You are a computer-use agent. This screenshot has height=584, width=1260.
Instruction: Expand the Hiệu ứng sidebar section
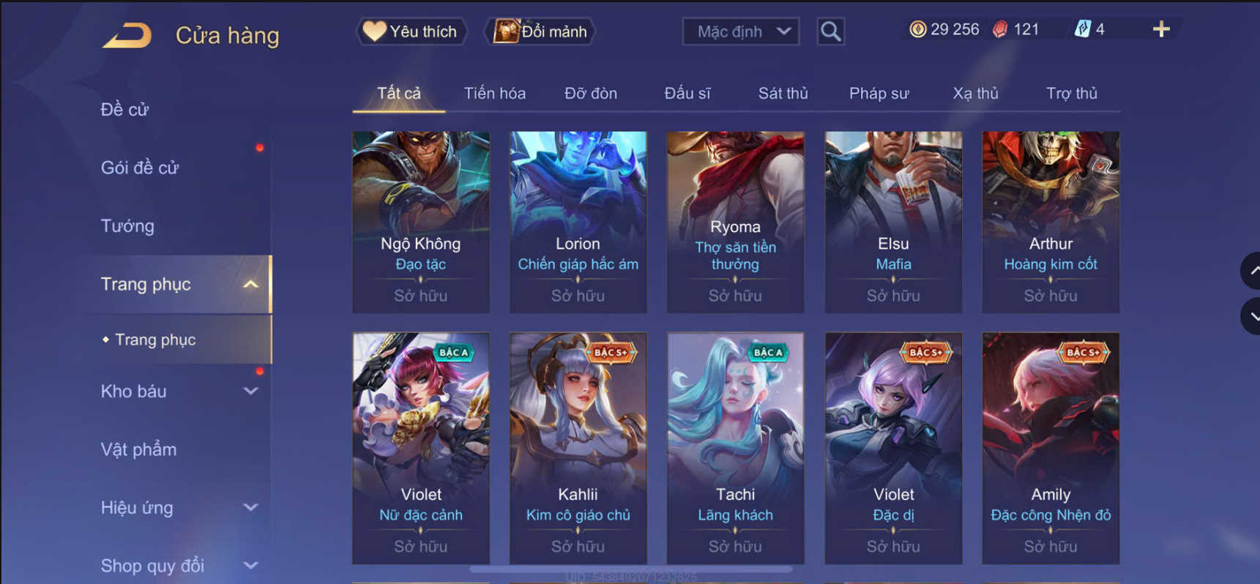(x=250, y=507)
